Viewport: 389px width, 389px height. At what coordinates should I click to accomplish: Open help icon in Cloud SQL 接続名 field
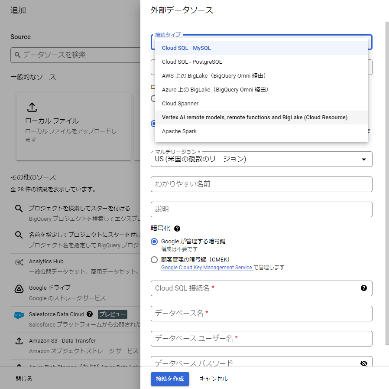[x=364, y=288]
